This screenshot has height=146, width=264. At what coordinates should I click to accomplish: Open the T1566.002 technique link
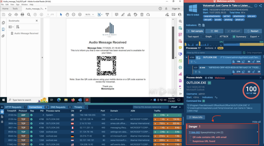(194, 132)
